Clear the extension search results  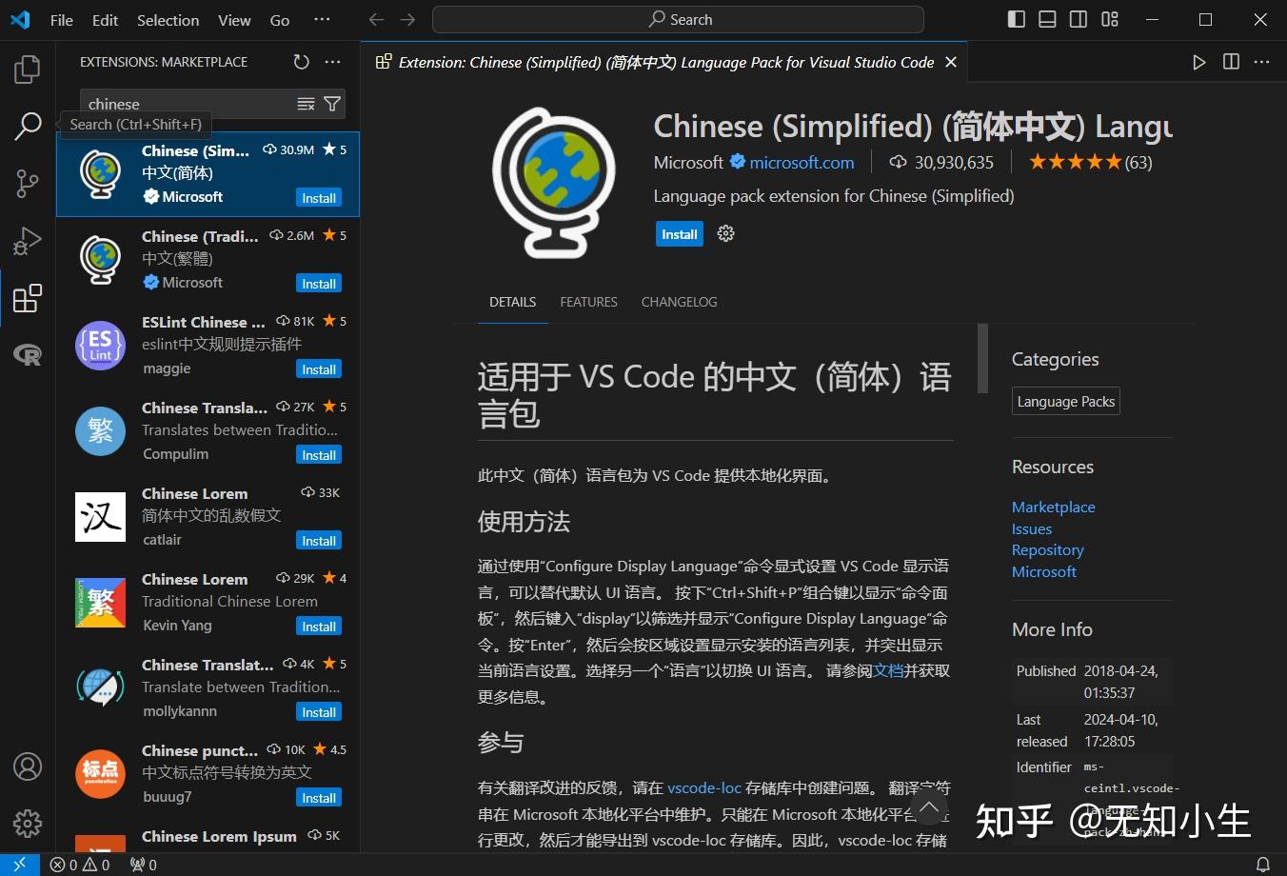[x=305, y=104]
